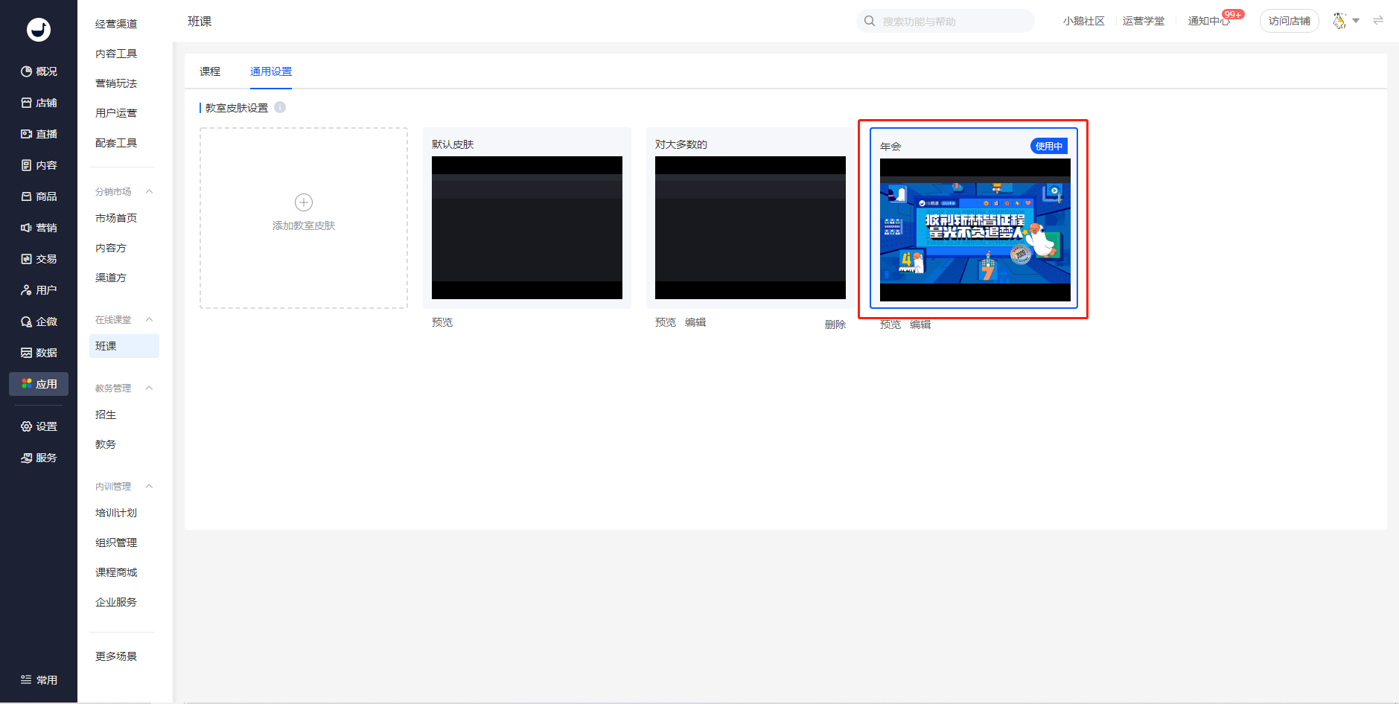Image resolution: width=1399 pixels, height=704 pixels.
Task: Select the 通用设置 tab
Action: click(271, 71)
